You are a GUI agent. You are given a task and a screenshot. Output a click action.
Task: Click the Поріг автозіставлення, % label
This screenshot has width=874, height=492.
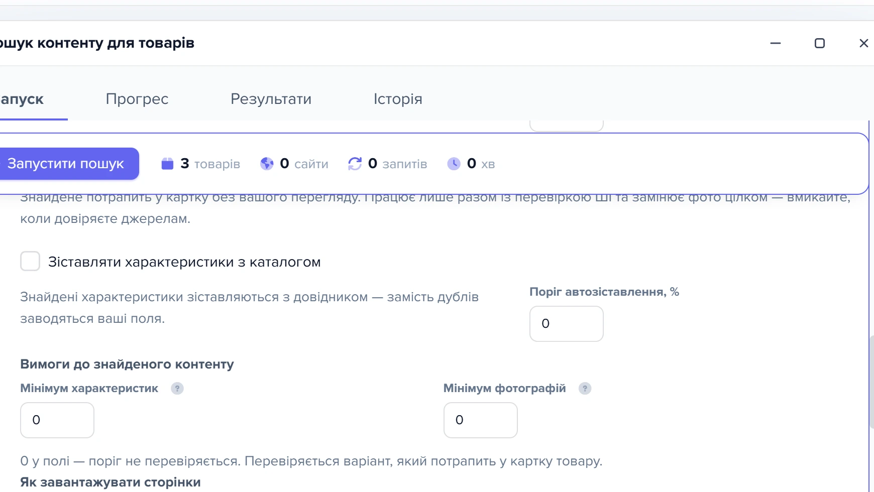(x=604, y=292)
